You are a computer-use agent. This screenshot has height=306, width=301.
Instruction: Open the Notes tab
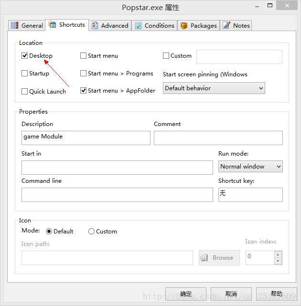click(x=236, y=26)
